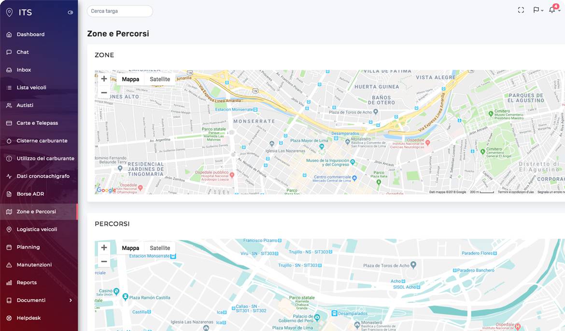This screenshot has width=565, height=331.
Task: Click the Lista veicoli list icon
Action: pyautogui.click(x=9, y=87)
